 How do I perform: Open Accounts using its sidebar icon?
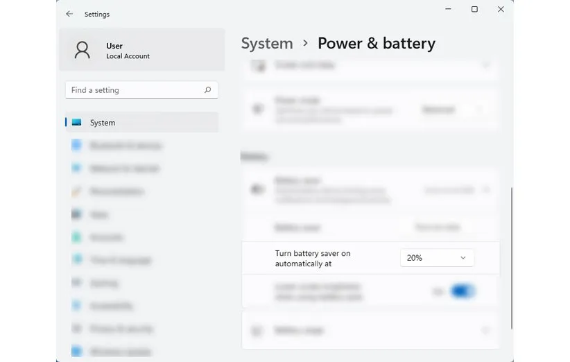(x=77, y=237)
